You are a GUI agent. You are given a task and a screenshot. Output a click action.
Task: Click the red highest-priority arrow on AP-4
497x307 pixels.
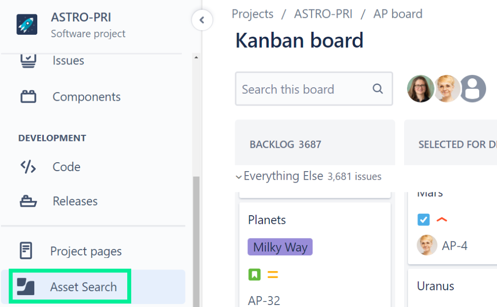tap(442, 219)
